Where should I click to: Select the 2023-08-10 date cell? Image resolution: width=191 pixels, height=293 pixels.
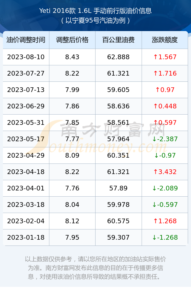click(x=26, y=57)
